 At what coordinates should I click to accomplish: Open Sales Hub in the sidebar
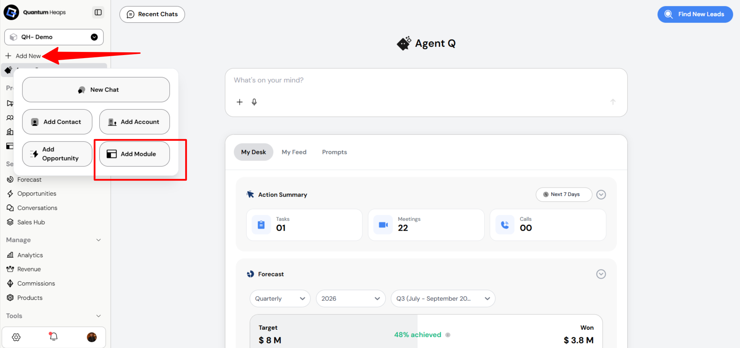pos(31,222)
